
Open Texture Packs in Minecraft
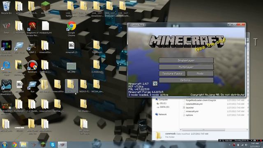tap(173, 74)
